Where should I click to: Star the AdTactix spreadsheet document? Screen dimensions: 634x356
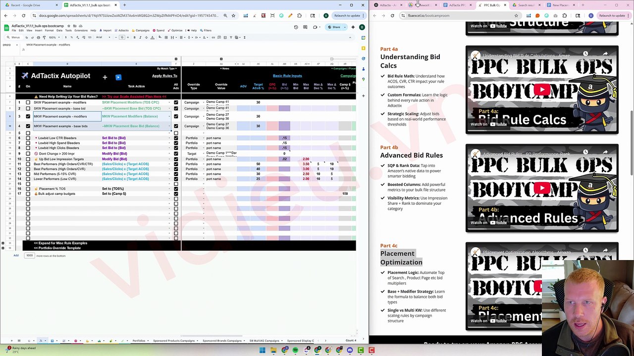pos(69,26)
